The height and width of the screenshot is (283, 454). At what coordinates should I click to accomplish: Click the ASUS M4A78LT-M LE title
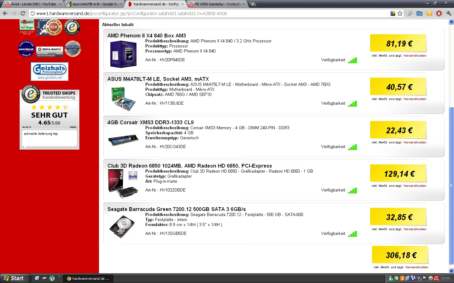158,79
